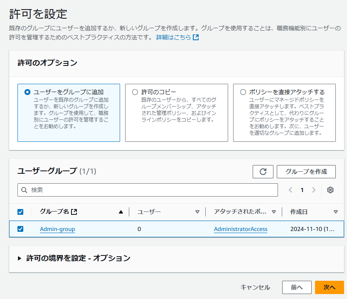
Task: Click the external link icon next to グループ名
Action: click(74, 212)
